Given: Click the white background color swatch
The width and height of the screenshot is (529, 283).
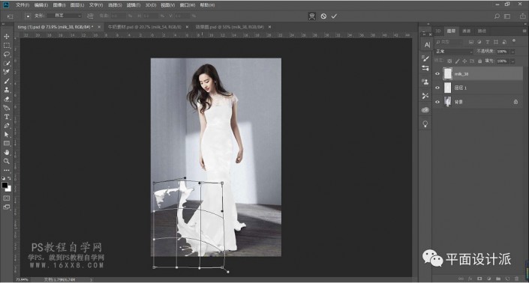Looking at the screenshot, I should coord(8,189).
